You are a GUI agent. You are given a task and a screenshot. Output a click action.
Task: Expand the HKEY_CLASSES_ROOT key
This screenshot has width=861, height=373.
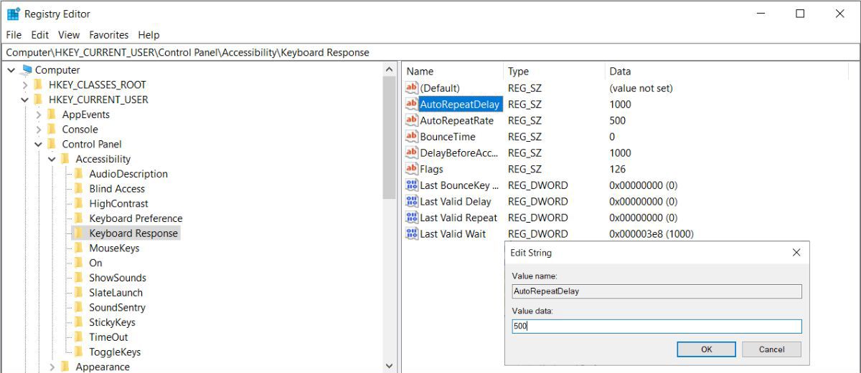coord(26,84)
